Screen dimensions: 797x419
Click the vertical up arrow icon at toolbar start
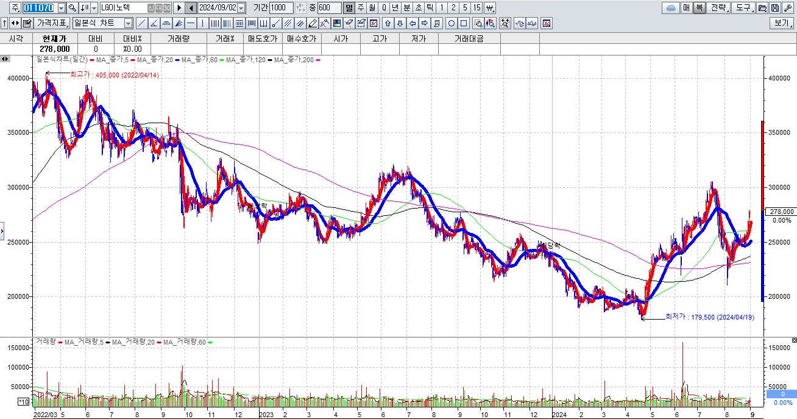4,23
